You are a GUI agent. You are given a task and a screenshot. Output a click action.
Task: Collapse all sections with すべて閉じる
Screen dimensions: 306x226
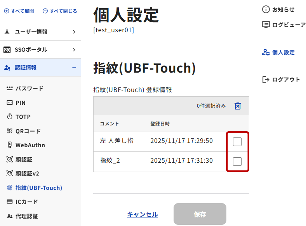click(x=60, y=11)
